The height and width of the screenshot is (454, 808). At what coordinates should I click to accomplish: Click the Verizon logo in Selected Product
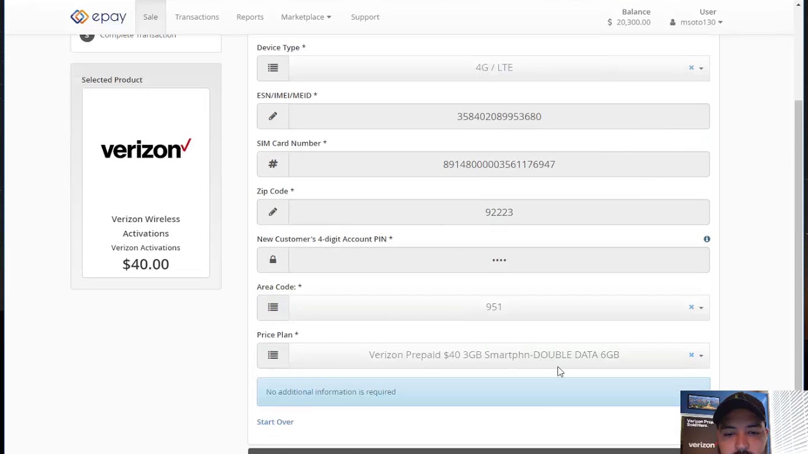point(146,149)
